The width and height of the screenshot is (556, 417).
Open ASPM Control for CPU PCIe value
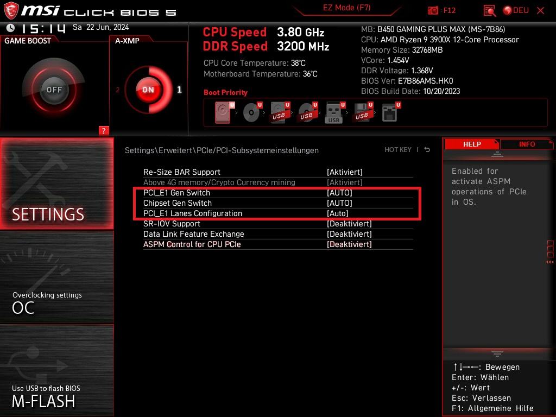pyautogui.click(x=349, y=244)
